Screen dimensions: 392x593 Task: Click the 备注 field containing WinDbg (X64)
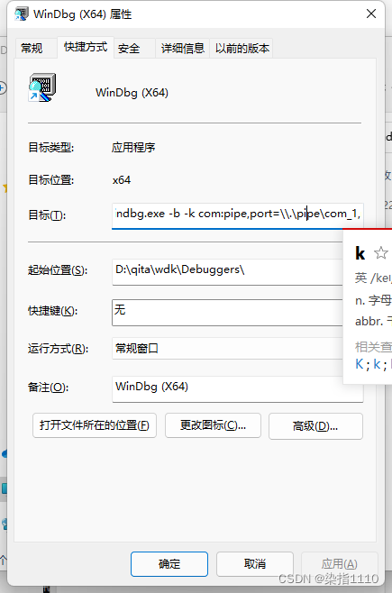click(x=237, y=388)
